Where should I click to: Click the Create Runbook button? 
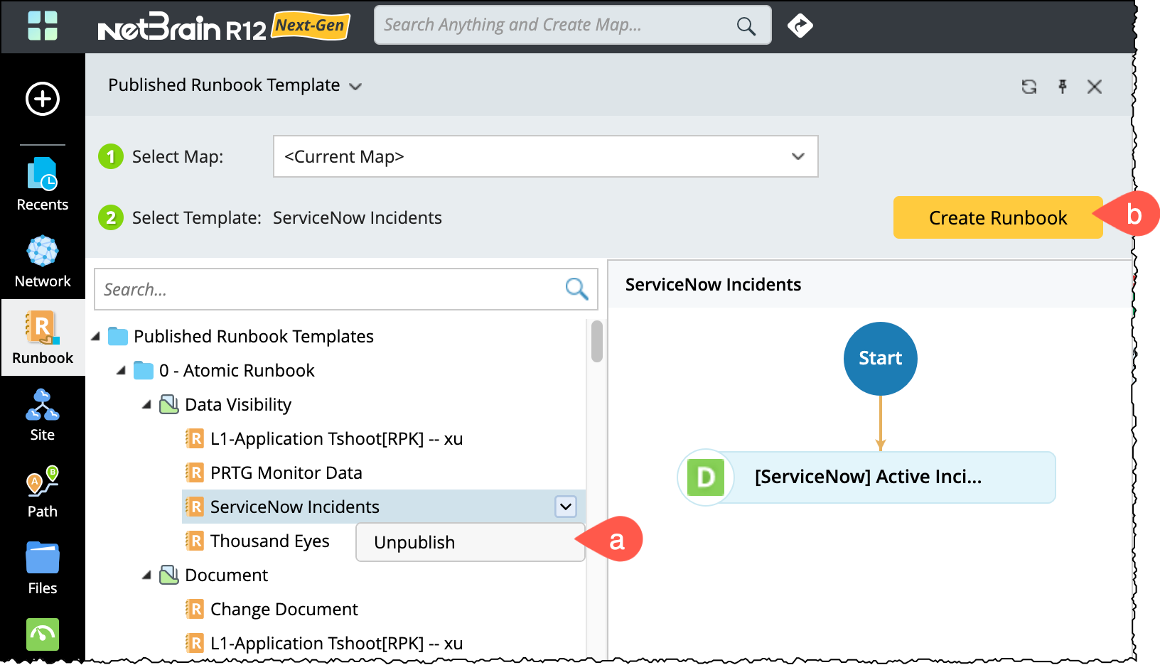(997, 217)
